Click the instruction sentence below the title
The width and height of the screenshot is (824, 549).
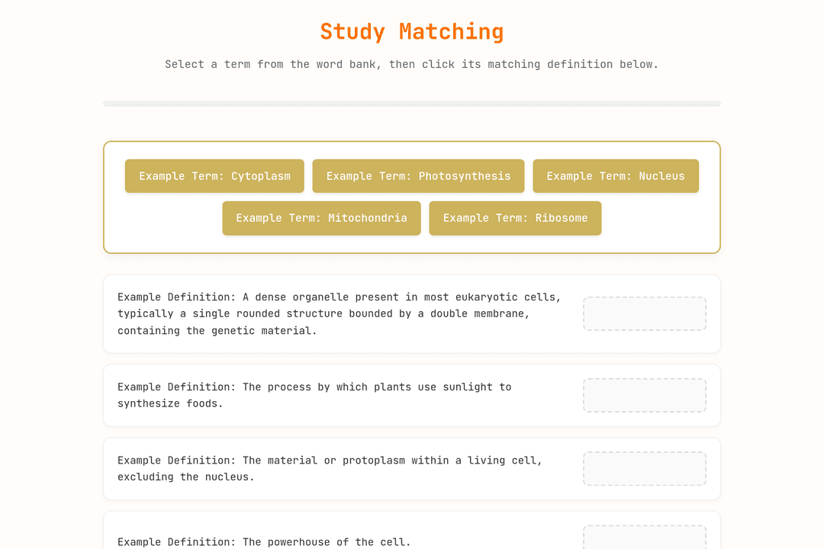pyautogui.click(x=412, y=64)
